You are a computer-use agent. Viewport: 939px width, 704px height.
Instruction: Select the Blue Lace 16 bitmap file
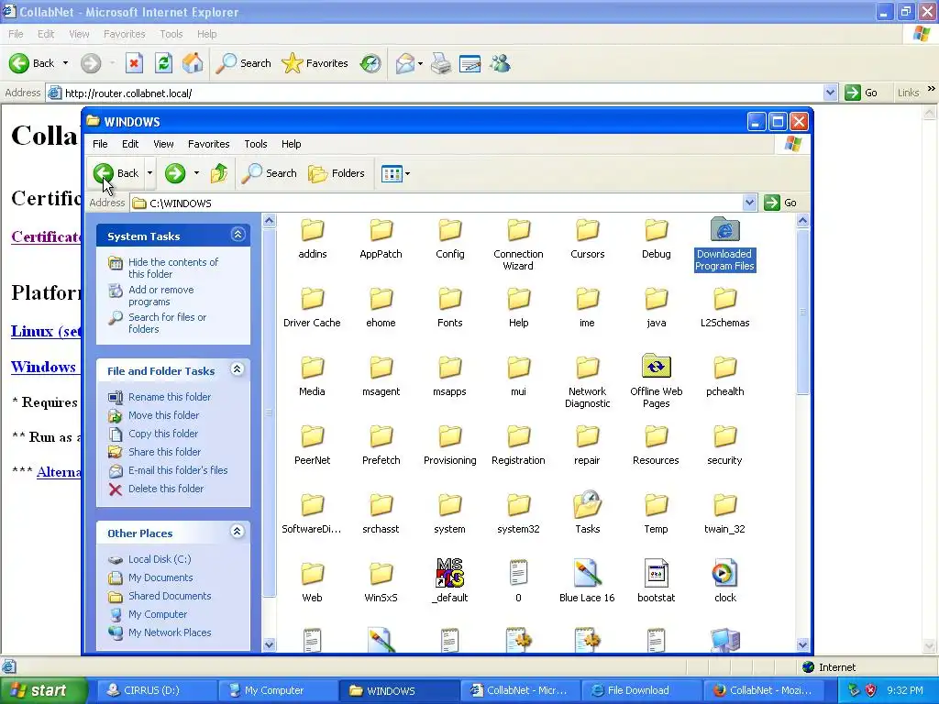pos(587,580)
